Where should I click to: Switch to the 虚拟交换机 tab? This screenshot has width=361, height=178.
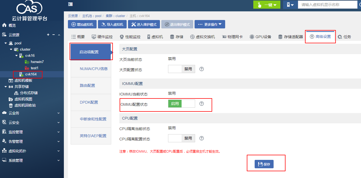coord(202,37)
